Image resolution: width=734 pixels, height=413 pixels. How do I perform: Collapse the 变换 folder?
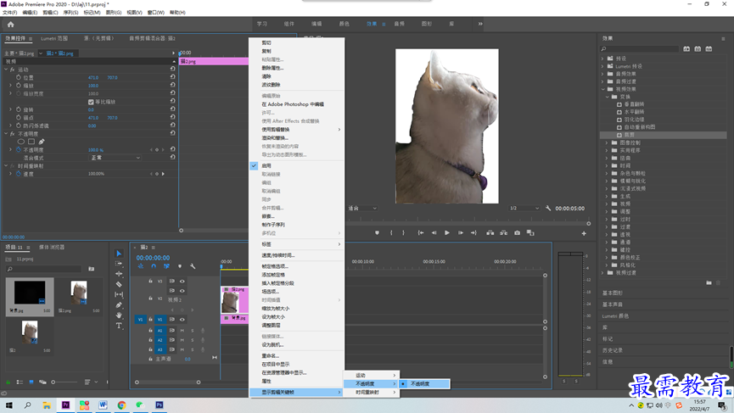point(608,97)
